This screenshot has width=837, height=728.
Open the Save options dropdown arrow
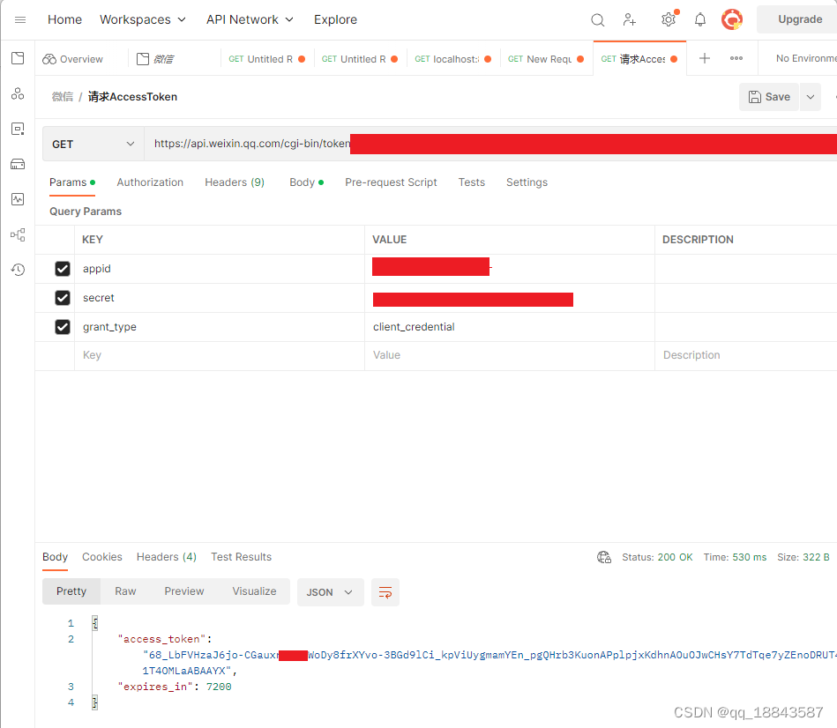pyautogui.click(x=810, y=97)
